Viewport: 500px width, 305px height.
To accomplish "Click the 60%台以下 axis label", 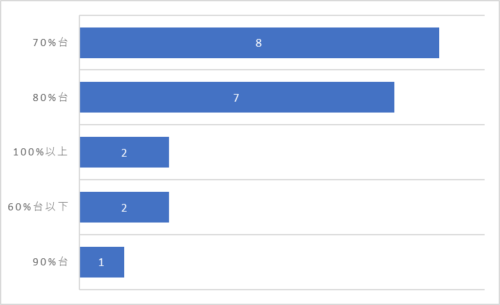I will pyautogui.click(x=38, y=207).
